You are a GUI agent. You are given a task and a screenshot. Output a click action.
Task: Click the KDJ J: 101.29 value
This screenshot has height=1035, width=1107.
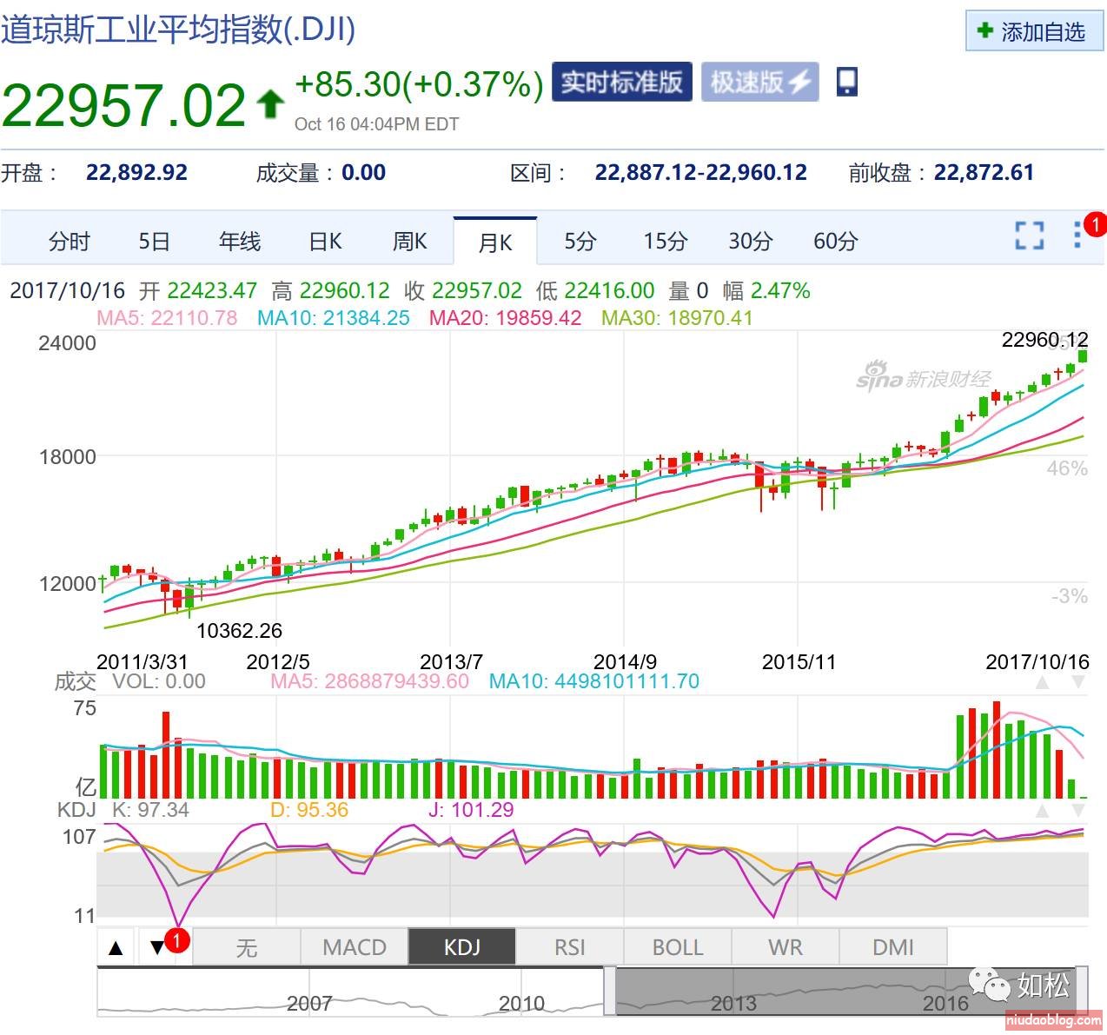(471, 810)
